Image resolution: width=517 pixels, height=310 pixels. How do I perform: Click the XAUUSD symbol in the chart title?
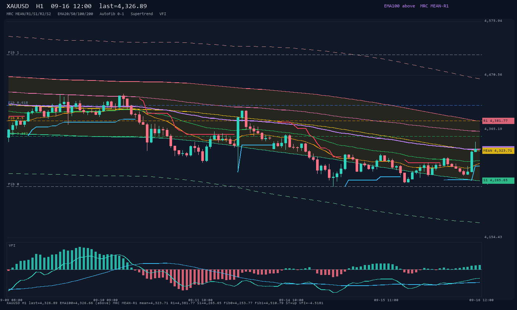(18, 6)
